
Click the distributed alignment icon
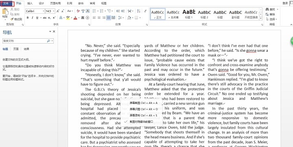point(113,18)
